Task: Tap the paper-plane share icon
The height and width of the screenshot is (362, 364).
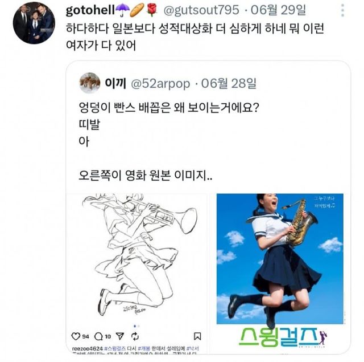Action: click(120, 336)
